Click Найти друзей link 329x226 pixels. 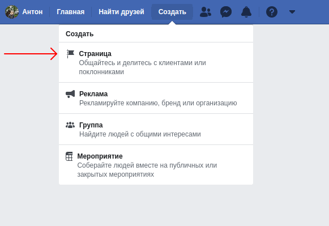[121, 12]
